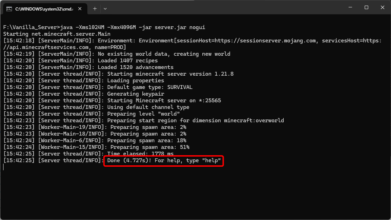391x220 pixels.
Task: Click the "Default game type: SURVIVAL" line
Action: (150, 87)
